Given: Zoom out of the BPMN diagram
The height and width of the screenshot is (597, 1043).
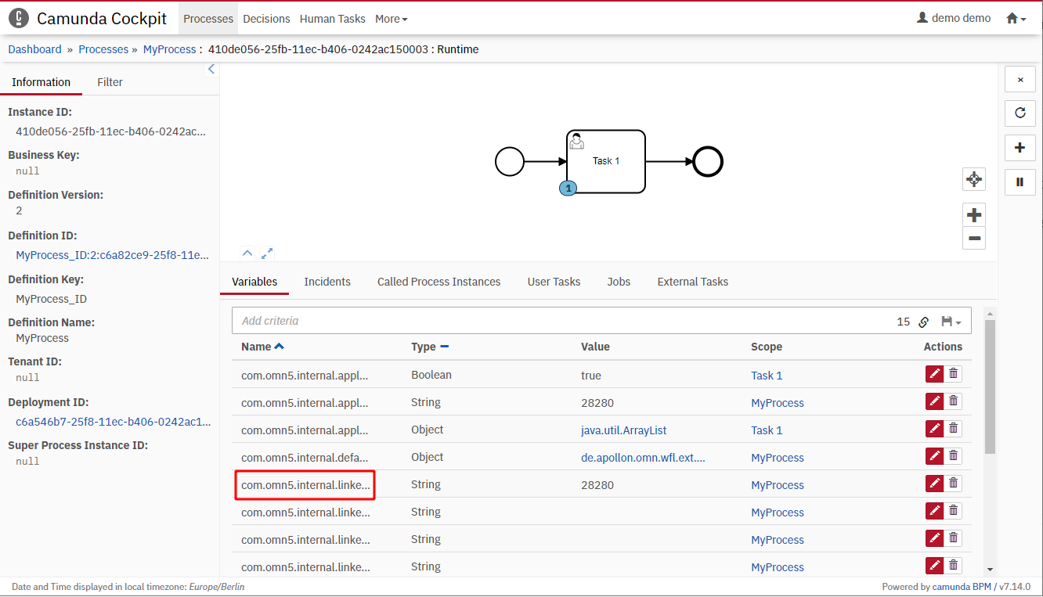Looking at the screenshot, I should coord(973,239).
